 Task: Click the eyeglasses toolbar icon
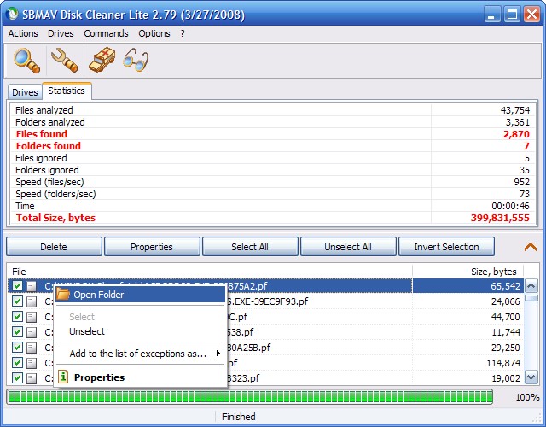(136, 61)
